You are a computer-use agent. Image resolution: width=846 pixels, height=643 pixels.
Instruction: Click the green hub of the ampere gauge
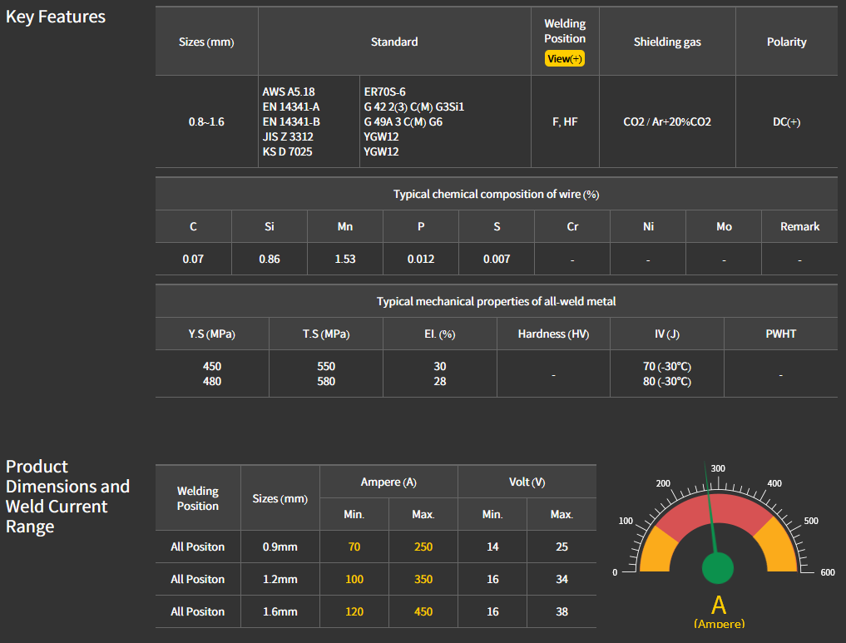point(717,567)
